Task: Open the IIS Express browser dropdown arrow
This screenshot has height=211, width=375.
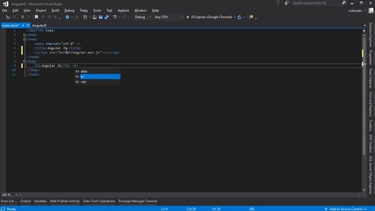Action: 234,17
